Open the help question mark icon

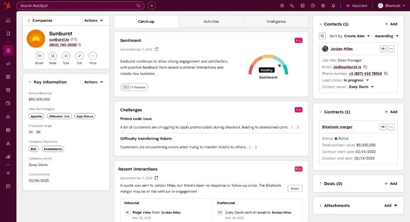click(x=313, y=6)
